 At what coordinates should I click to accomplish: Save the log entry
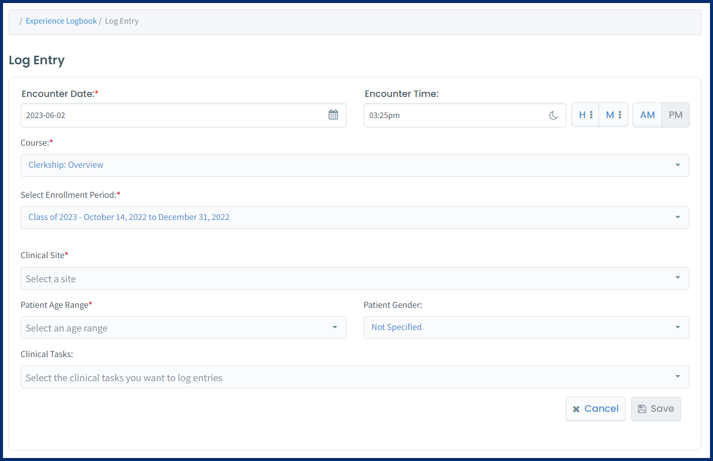(656, 409)
